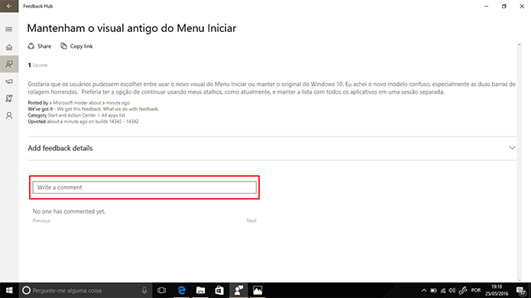Open Profile person icon in sidebar
The height and width of the screenshot is (298, 531).
pyautogui.click(x=9, y=116)
